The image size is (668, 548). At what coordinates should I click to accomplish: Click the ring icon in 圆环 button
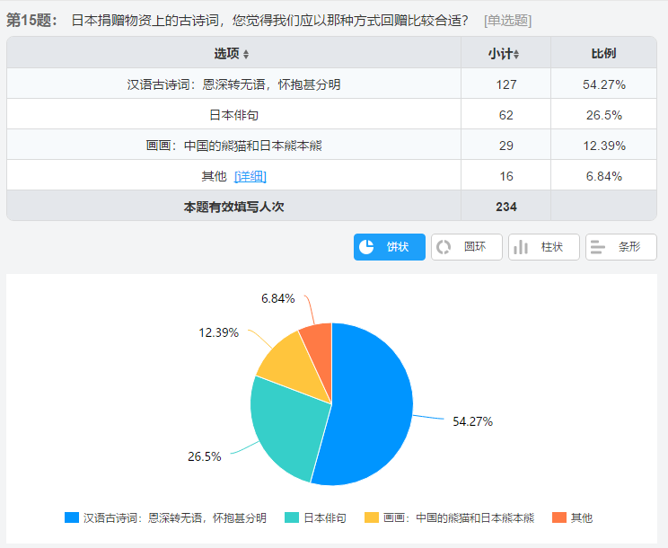coord(444,247)
